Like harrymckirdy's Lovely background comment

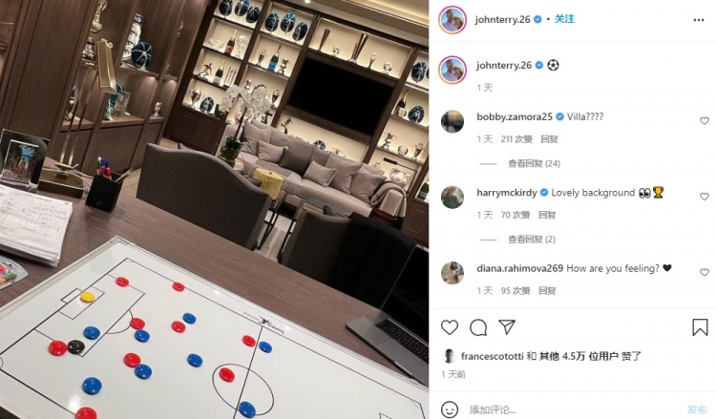pyautogui.click(x=705, y=197)
